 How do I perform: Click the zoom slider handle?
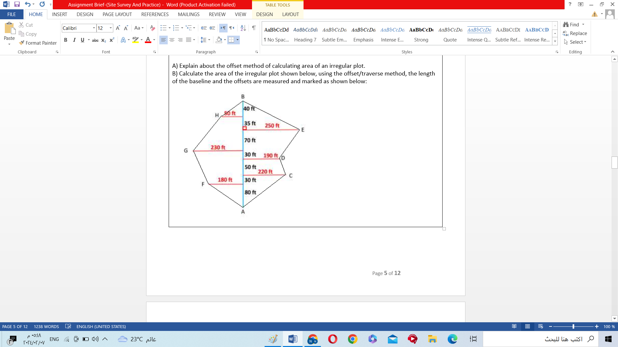[x=573, y=326]
